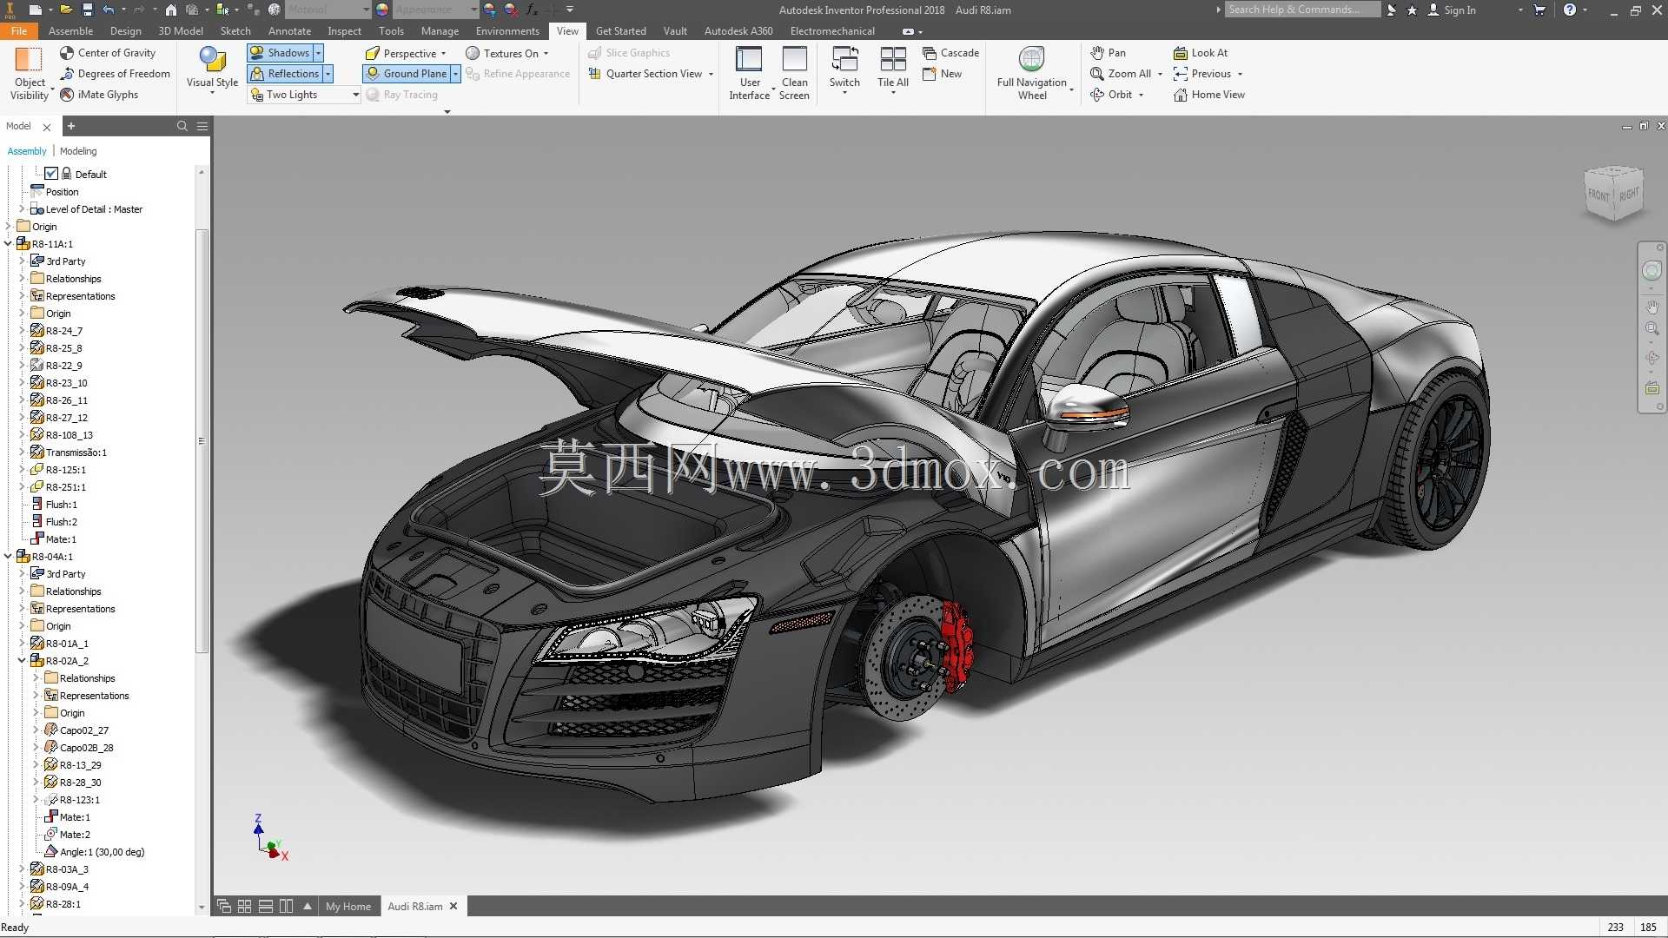This screenshot has height=938, width=1668.
Task: Open Shadows options dropdown arrow
Action: pos(318,53)
